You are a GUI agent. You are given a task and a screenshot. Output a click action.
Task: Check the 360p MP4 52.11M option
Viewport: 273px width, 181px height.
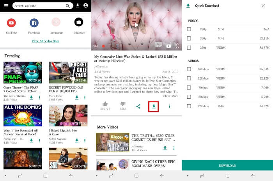(189, 38)
